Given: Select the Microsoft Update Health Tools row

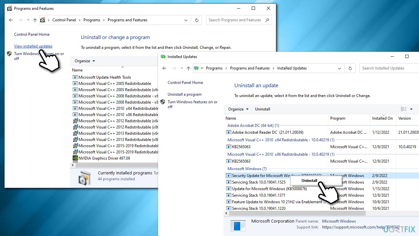Looking at the screenshot, I should [115, 77].
